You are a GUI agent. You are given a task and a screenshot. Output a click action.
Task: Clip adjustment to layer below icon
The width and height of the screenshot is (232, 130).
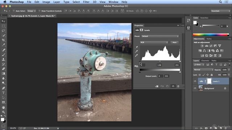pos(157,86)
